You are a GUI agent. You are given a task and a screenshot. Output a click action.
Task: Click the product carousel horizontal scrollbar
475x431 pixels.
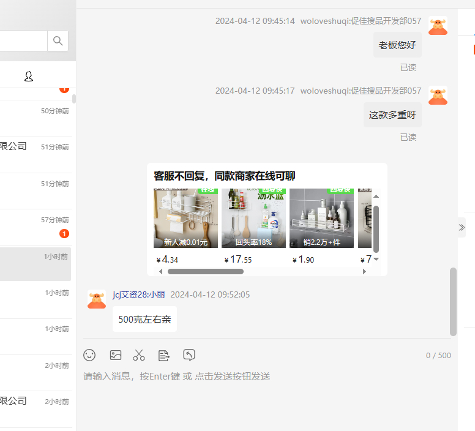click(x=205, y=271)
